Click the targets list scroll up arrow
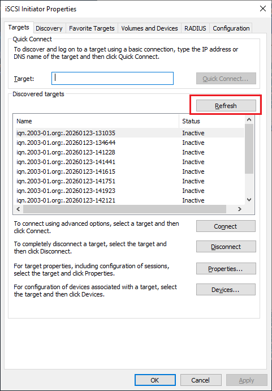Screen dimensions: 272x391 click(249, 119)
